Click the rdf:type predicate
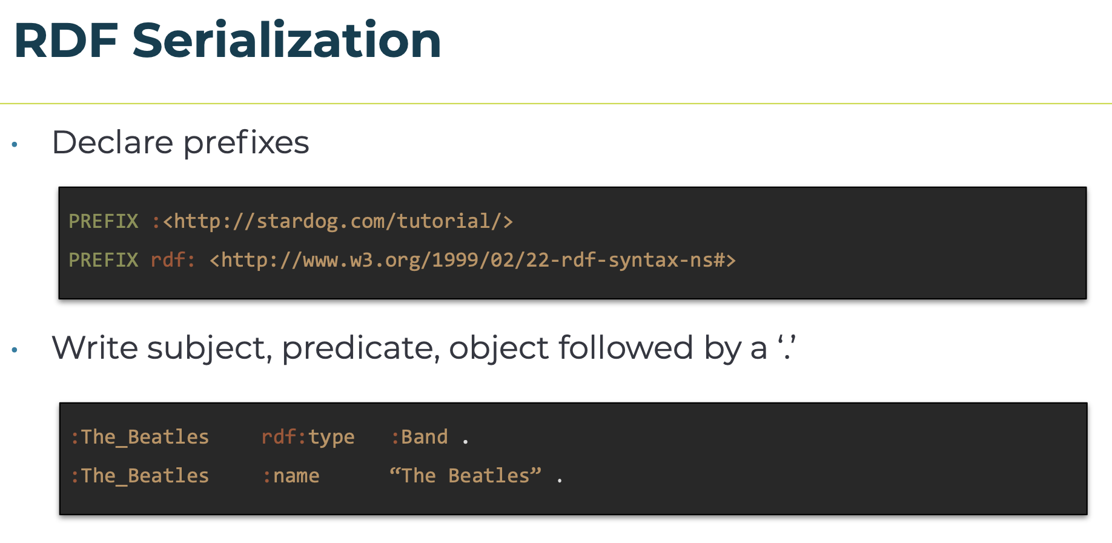The width and height of the screenshot is (1112, 543). (x=308, y=437)
